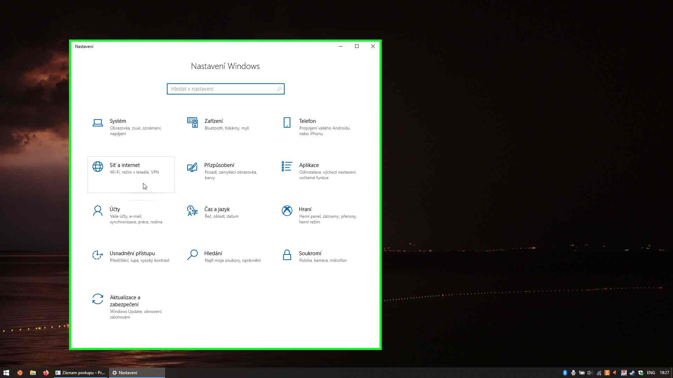Open Aktualizace a zabezpečení settings
Image resolution: width=673 pixels, height=378 pixels.
[131, 307]
